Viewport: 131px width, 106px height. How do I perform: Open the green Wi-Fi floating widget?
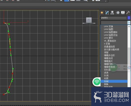tap(97, 82)
